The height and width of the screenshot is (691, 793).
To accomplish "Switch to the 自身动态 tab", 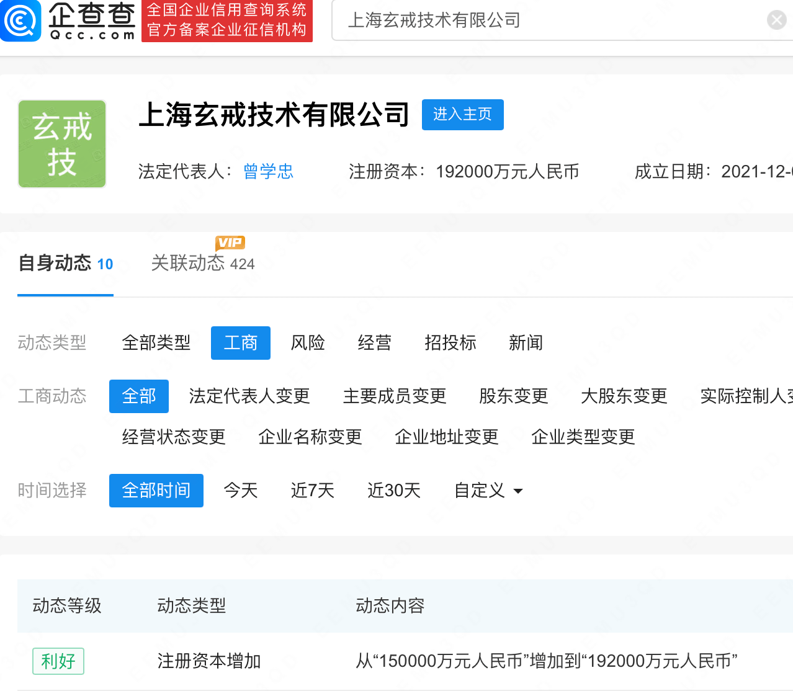I will click(x=66, y=263).
